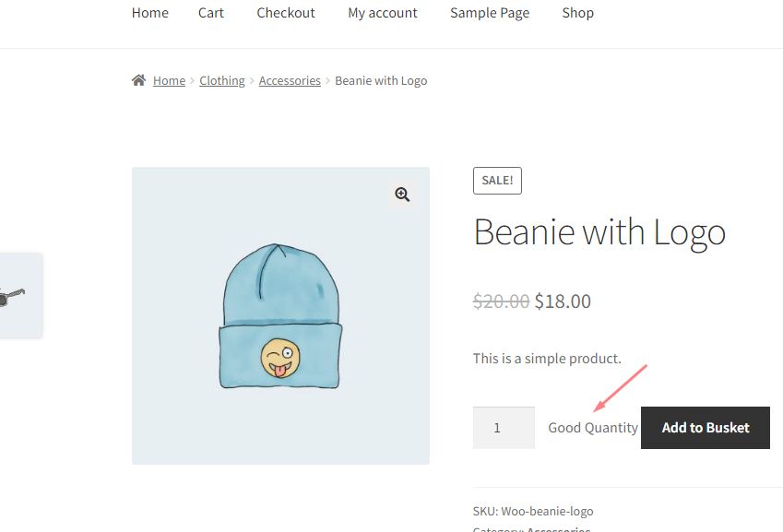This screenshot has height=532, width=783.
Task: Click the Good Quantity label
Action: [593, 428]
